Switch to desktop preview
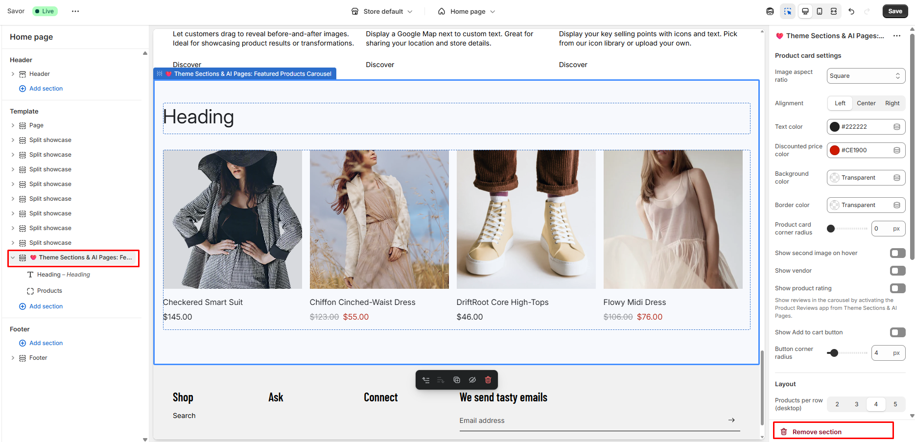This screenshot has width=915, height=442. coord(805,11)
